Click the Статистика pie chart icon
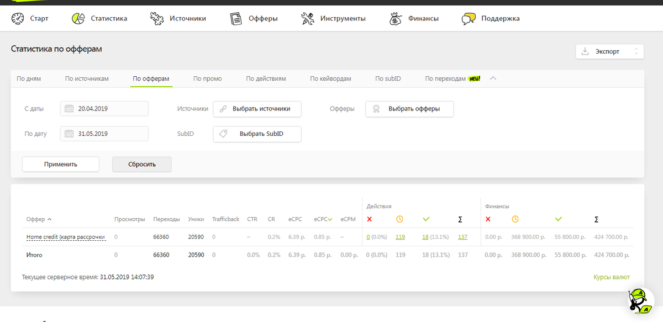663x322 pixels. click(78, 18)
